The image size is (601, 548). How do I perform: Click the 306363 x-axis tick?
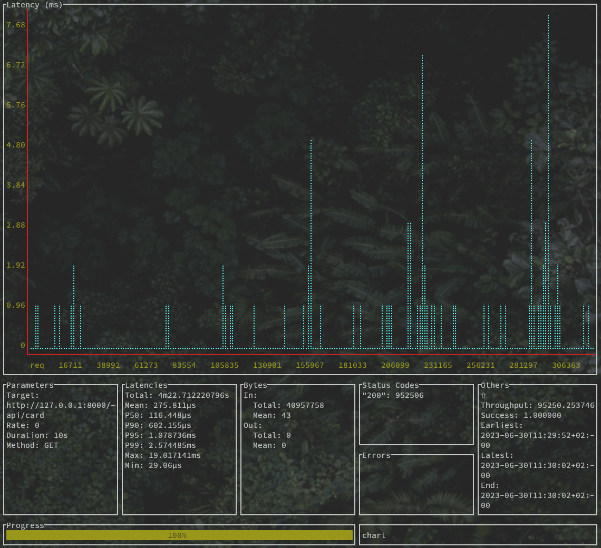[x=566, y=365]
